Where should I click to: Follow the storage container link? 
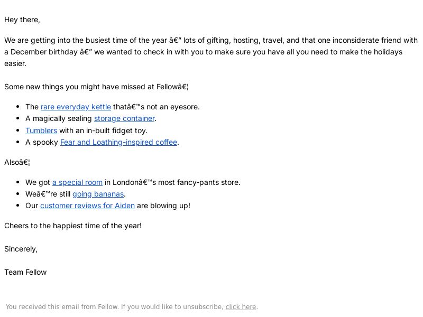[x=124, y=118]
